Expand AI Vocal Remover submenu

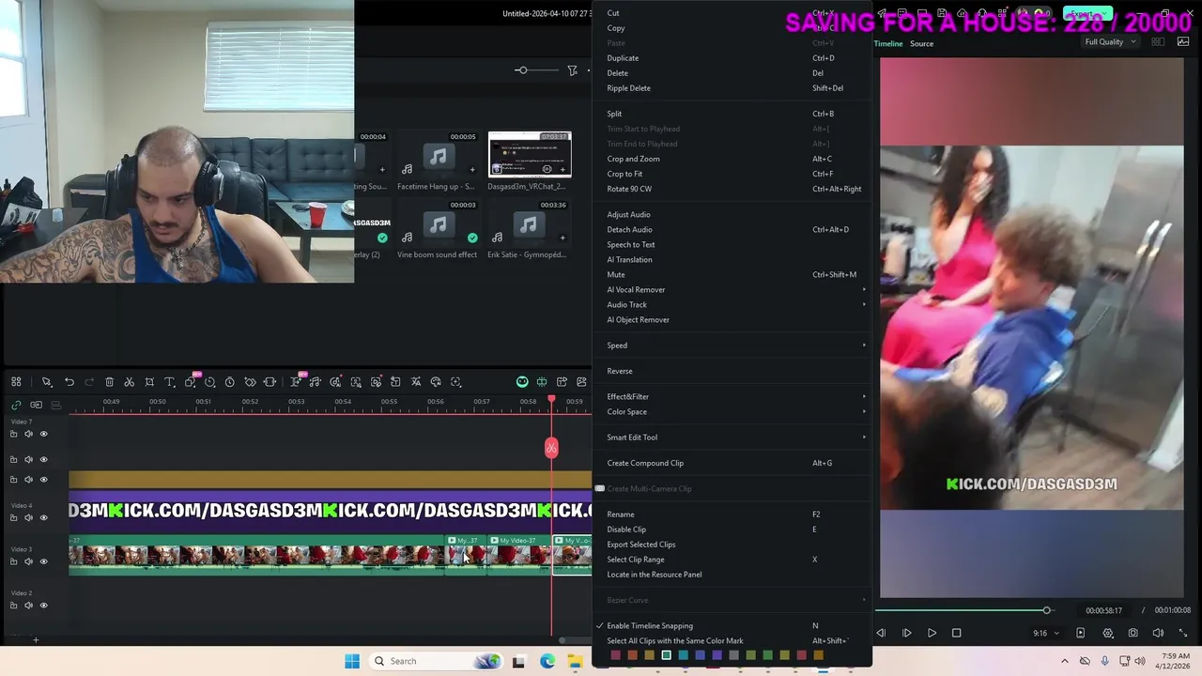click(732, 289)
